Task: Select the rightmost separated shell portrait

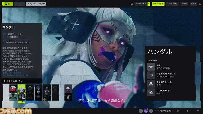Action: click(x=68, y=92)
